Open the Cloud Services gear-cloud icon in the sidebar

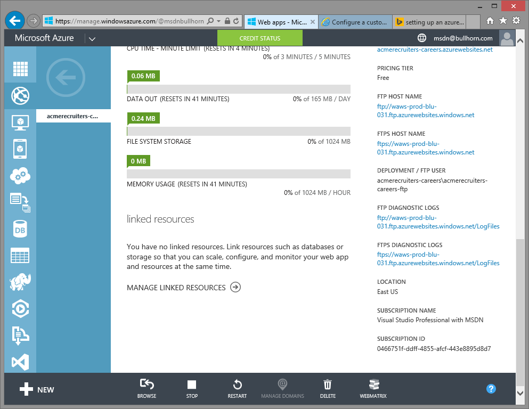tap(20, 176)
